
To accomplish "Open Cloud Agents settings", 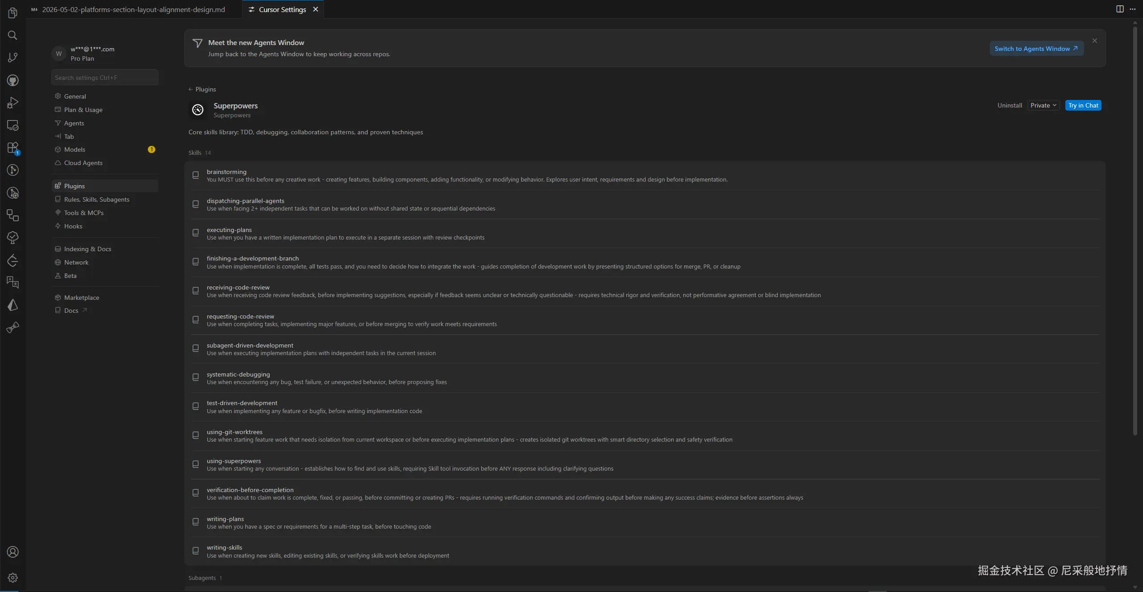I will [105, 163].
